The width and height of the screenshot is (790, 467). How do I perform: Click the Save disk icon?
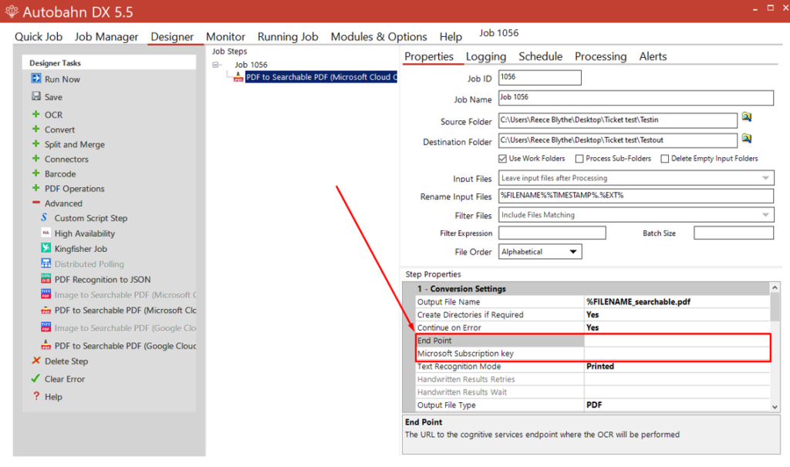pos(36,97)
